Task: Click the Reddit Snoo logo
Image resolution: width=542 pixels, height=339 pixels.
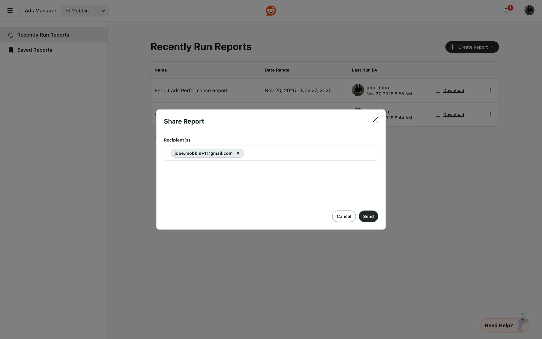Action: click(x=271, y=11)
